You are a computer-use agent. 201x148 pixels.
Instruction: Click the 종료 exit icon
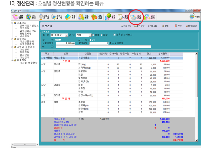coord(195,17)
